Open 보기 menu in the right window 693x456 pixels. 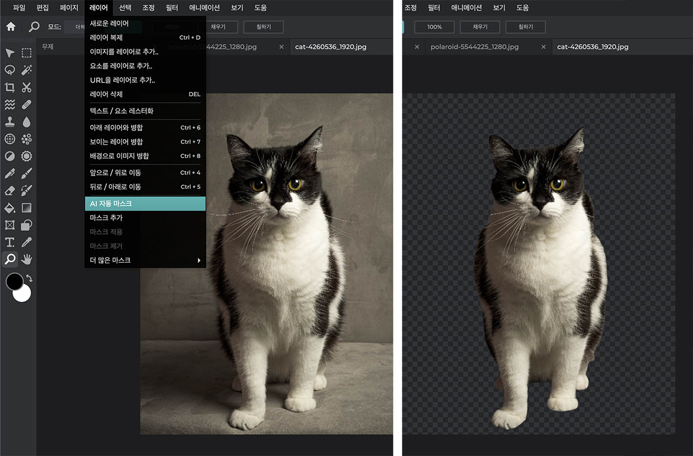(x=499, y=8)
